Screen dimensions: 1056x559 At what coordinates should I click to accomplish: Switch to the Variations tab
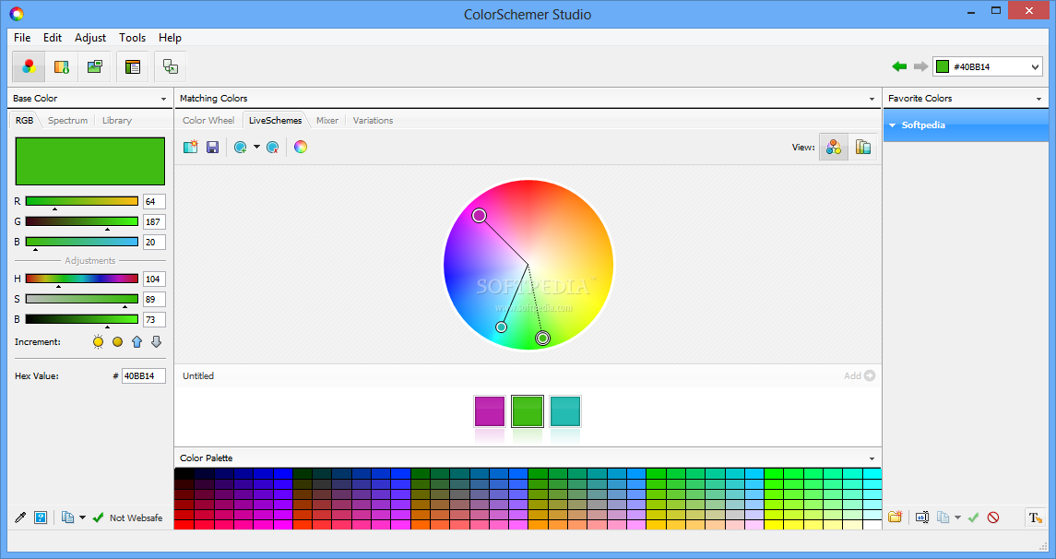click(x=373, y=121)
